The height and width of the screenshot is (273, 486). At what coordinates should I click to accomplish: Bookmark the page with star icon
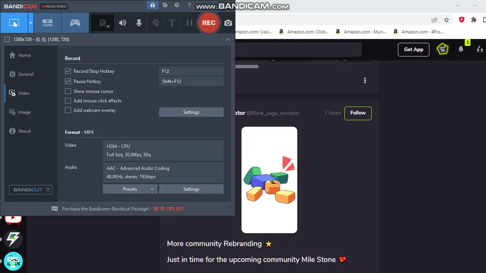tap(447, 20)
